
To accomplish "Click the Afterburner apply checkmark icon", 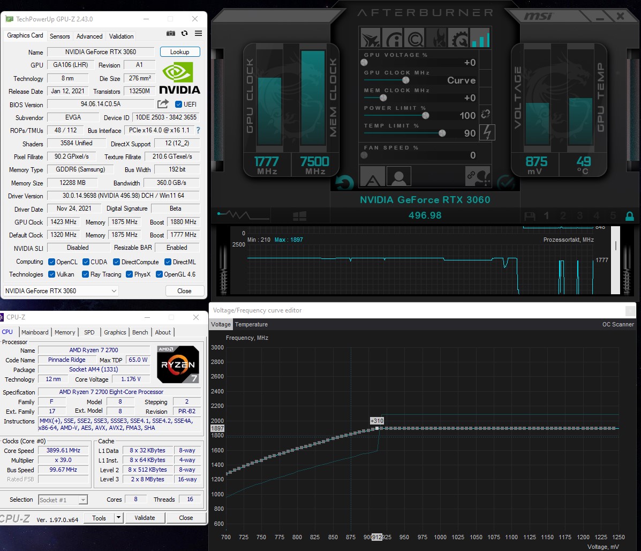I will pos(506,182).
